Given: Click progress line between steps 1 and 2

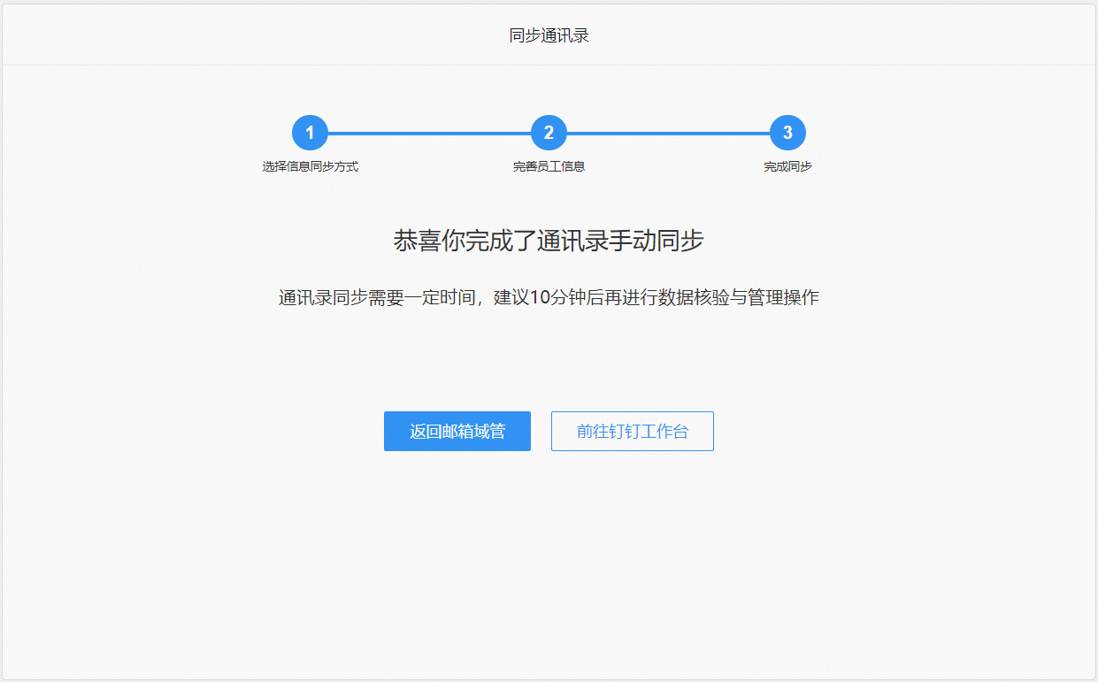Looking at the screenshot, I should tap(429, 134).
